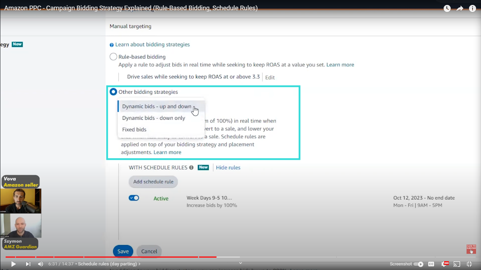Select the Other bidding strategies radio button
This screenshot has height=270, width=481.
113,92
